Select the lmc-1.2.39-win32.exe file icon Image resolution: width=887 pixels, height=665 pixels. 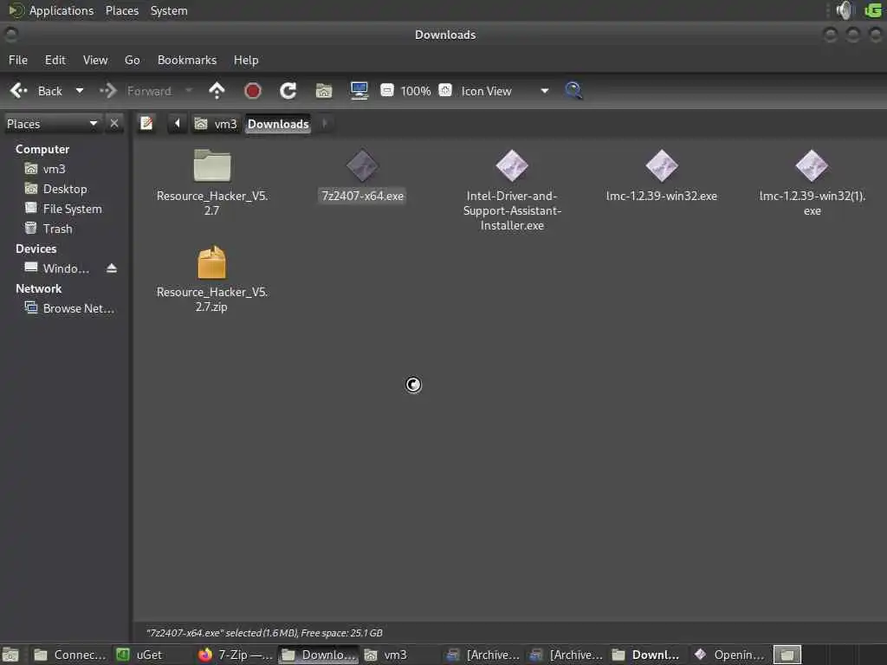click(662, 165)
